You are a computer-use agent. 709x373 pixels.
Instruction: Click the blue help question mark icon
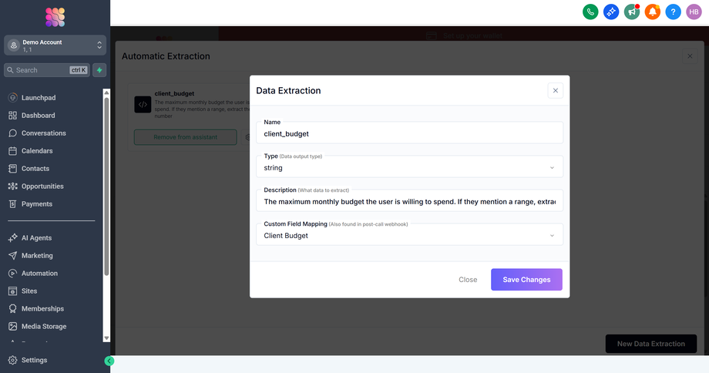point(674,12)
